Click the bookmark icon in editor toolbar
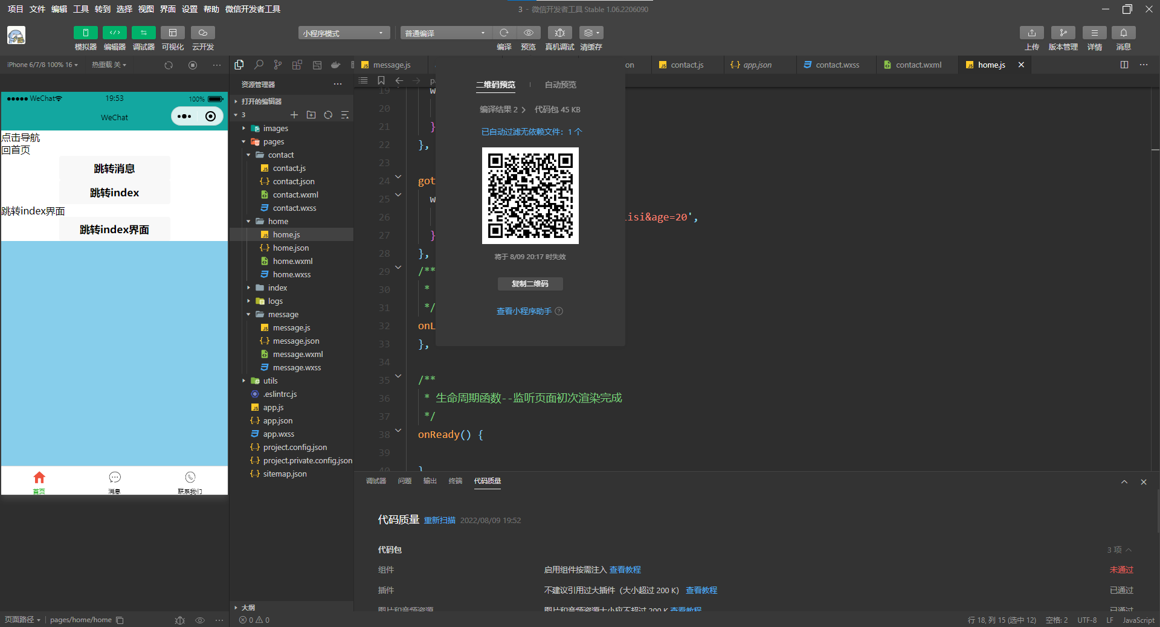The height and width of the screenshot is (627, 1160). pos(381,80)
